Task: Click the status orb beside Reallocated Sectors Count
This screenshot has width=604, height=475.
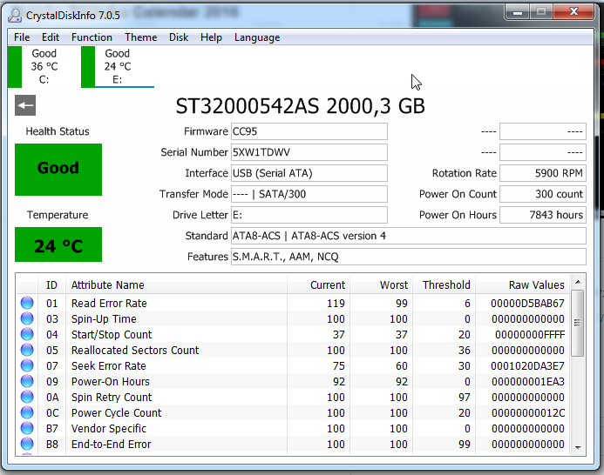Action: point(27,350)
